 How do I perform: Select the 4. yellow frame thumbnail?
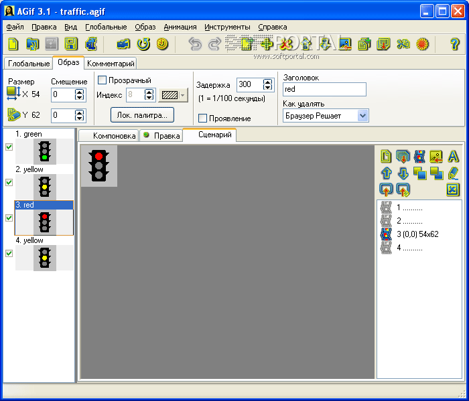tap(44, 257)
